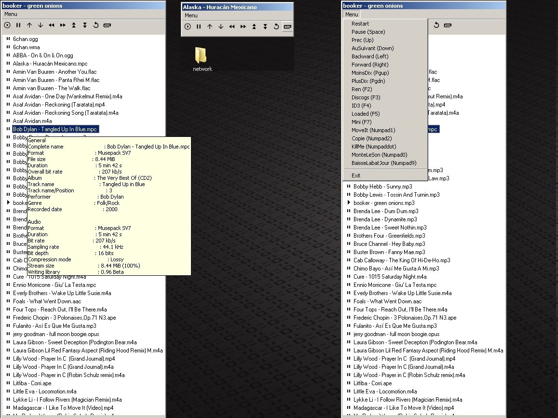Viewport: 558px width, 418px height.
Task: Click the previous-track up arrow in left playlist toolbar
Action: tap(29, 25)
